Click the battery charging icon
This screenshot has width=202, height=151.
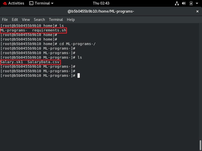[x=191, y=3]
